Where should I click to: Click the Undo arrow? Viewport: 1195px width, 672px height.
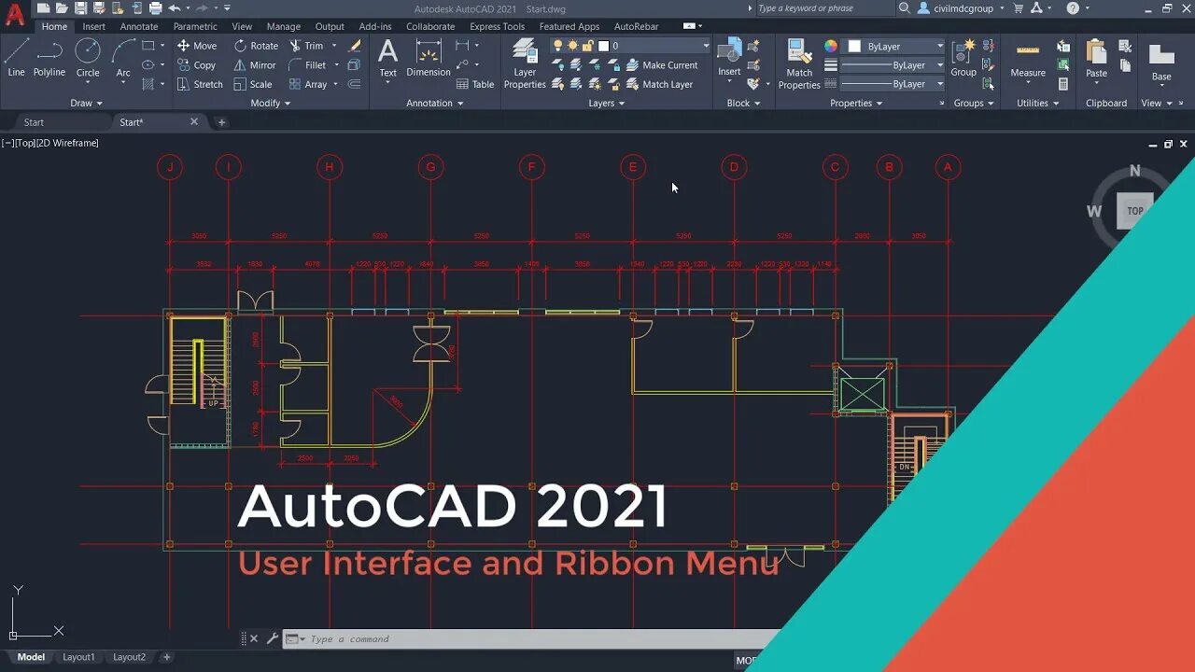coord(174,8)
